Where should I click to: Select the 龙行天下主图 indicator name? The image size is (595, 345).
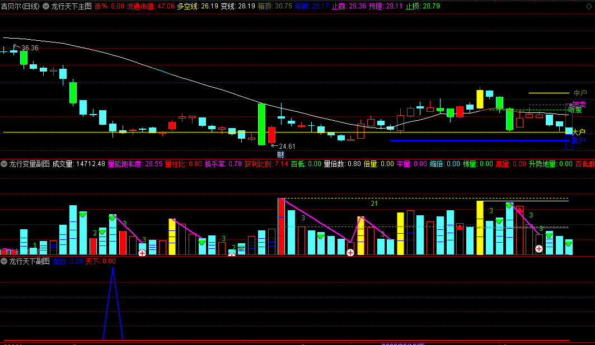pyautogui.click(x=71, y=6)
